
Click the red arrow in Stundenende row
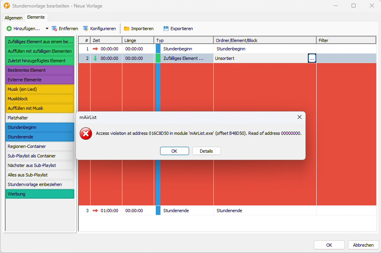(95, 211)
